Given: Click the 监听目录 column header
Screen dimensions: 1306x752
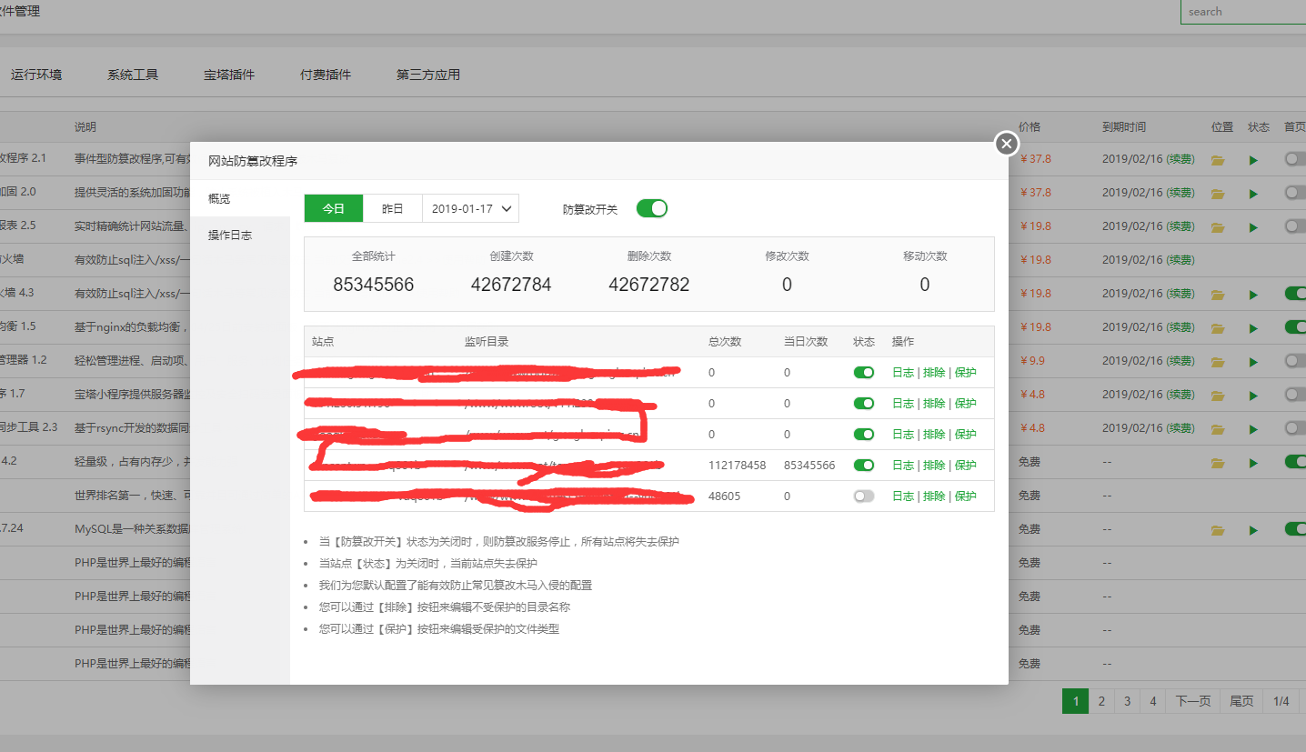Looking at the screenshot, I should [487, 342].
